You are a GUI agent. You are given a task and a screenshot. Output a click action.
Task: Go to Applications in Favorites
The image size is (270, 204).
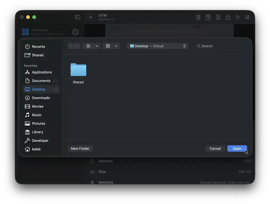(x=41, y=72)
